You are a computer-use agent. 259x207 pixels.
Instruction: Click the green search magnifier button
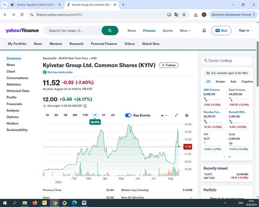coord(110,31)
